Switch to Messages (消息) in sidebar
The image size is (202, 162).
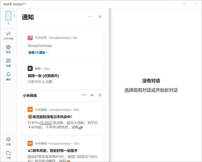8,62
